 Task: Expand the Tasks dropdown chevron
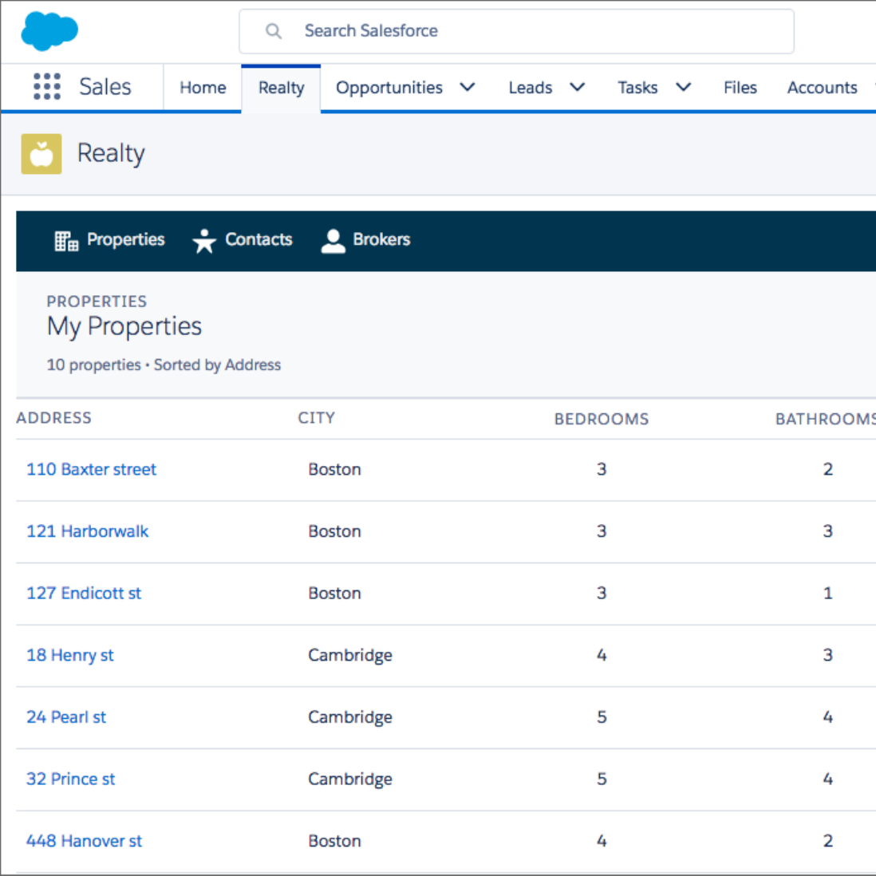(x=683, y=87)
